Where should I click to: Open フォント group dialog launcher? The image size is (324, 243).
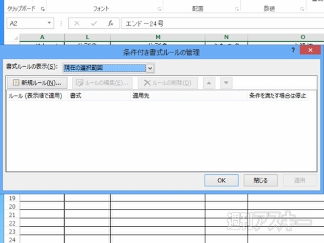159,9
